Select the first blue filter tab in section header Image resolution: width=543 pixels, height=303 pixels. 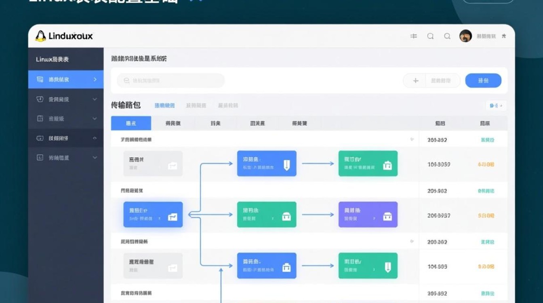coord(164,105)
